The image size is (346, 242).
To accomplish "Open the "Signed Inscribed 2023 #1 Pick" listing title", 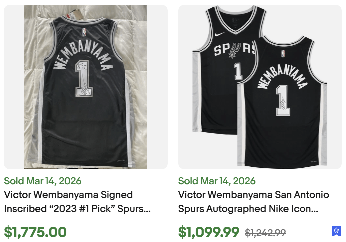I will click(x=77, y=202).
